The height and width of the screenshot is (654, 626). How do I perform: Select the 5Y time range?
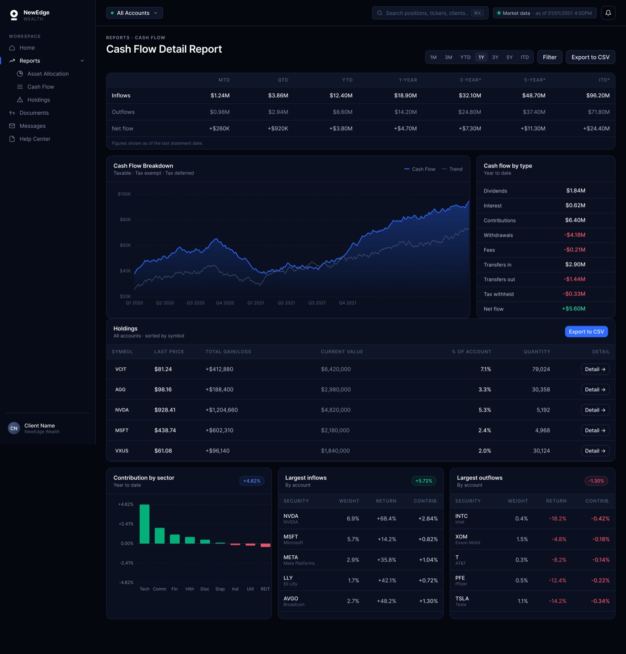tap(509, 57)
